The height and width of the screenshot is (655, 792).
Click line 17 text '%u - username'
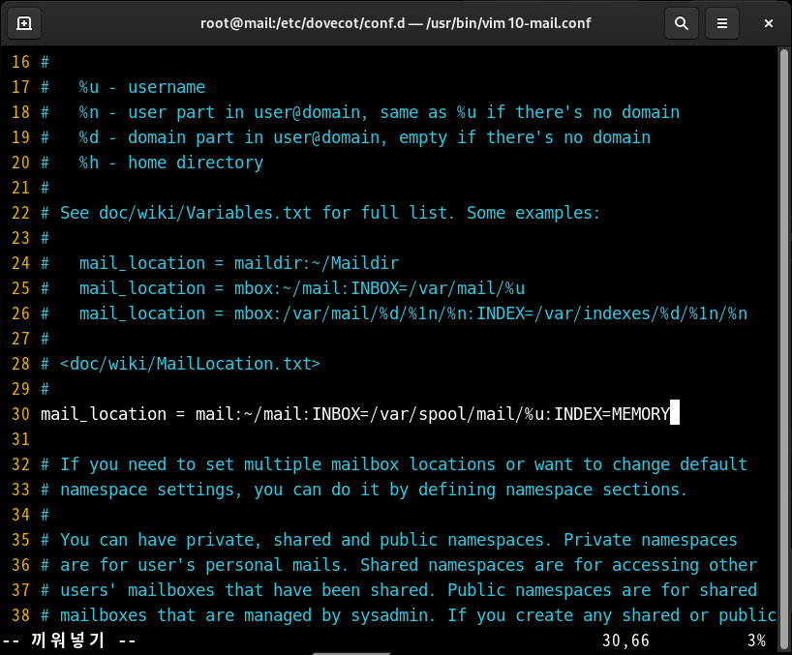coord(142,87)
